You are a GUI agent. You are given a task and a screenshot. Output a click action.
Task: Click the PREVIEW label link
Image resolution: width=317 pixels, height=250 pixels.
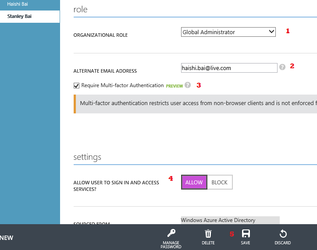[174, 86]
